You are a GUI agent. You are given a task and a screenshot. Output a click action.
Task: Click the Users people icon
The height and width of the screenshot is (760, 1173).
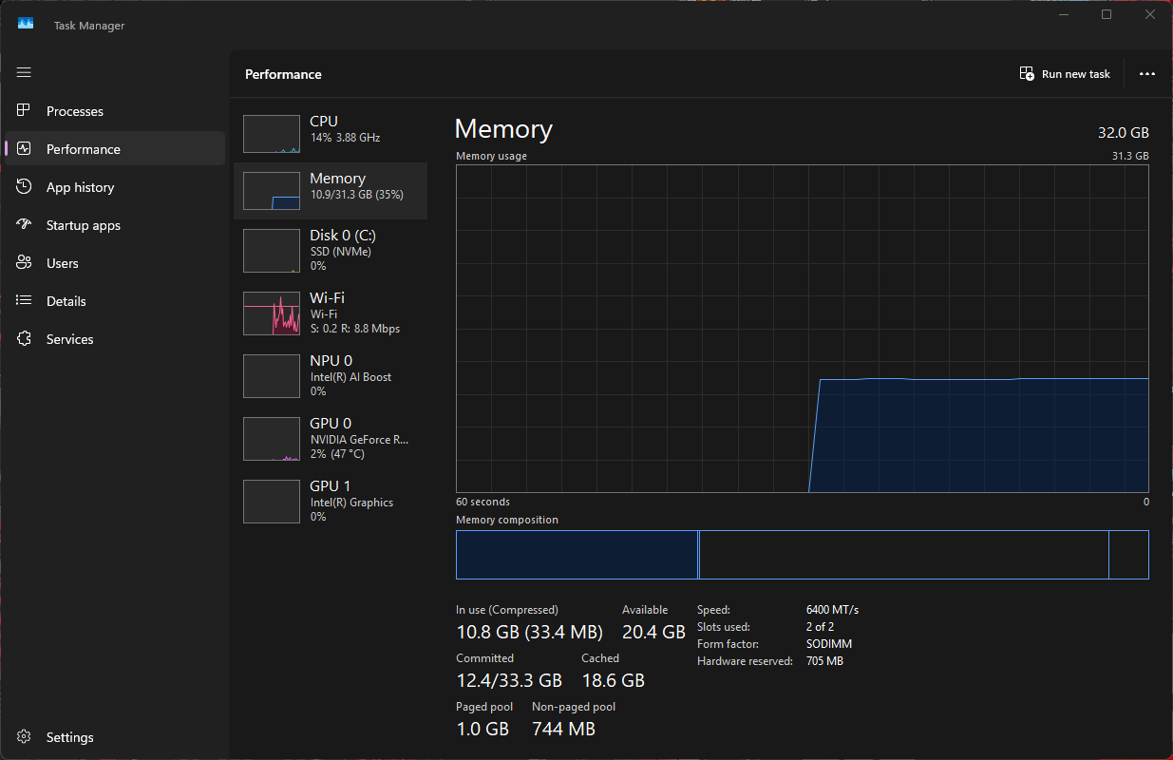click(x=25, y=263)
